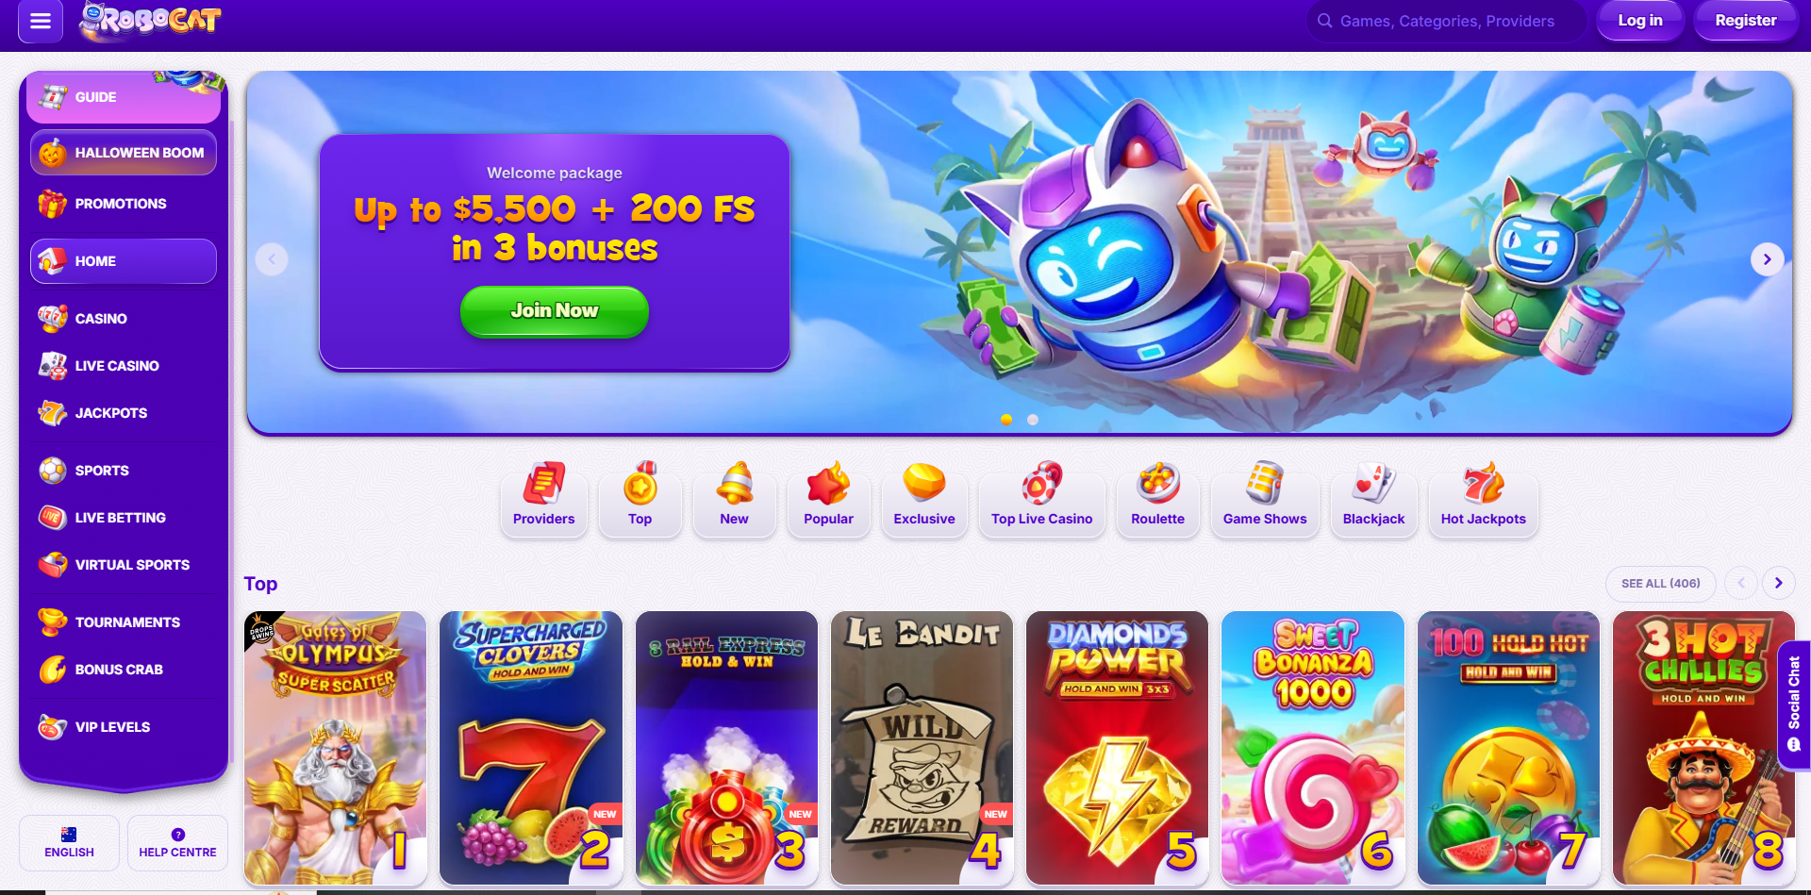The width and height of the screenshot is (1811, 895).
Task: Select the Hot Jackpots icon
Action: 1483,484
